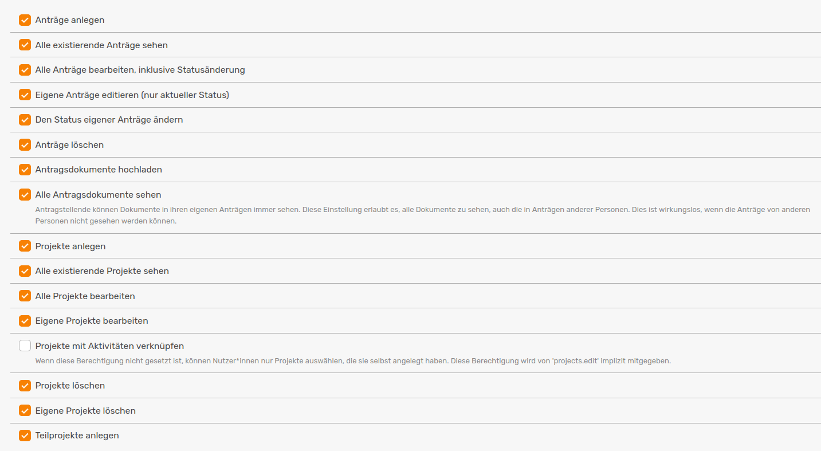Uncheck the 'Projekte löschen' checkbox

coord(25,386)
